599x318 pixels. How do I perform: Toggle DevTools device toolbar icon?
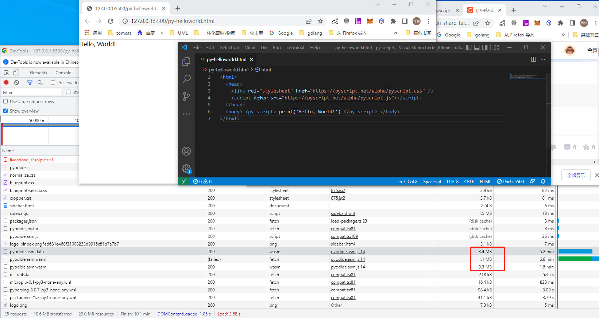(16, 72)
